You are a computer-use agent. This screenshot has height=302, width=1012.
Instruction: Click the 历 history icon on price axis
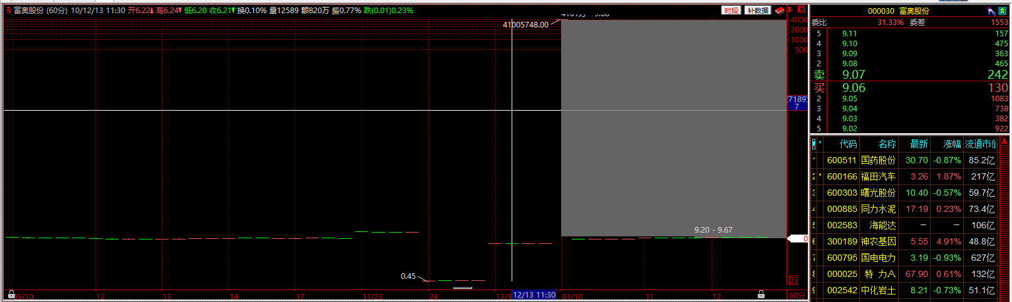(x=793, y=280)
